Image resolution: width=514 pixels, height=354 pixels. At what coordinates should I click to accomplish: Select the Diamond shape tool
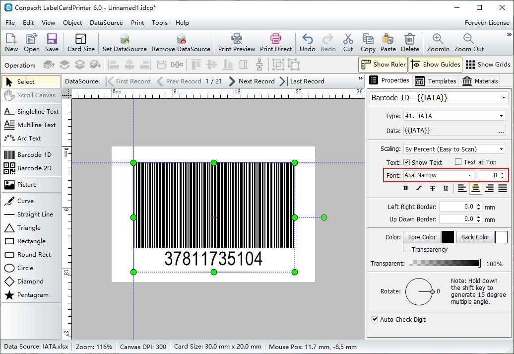tap(31, 282)
